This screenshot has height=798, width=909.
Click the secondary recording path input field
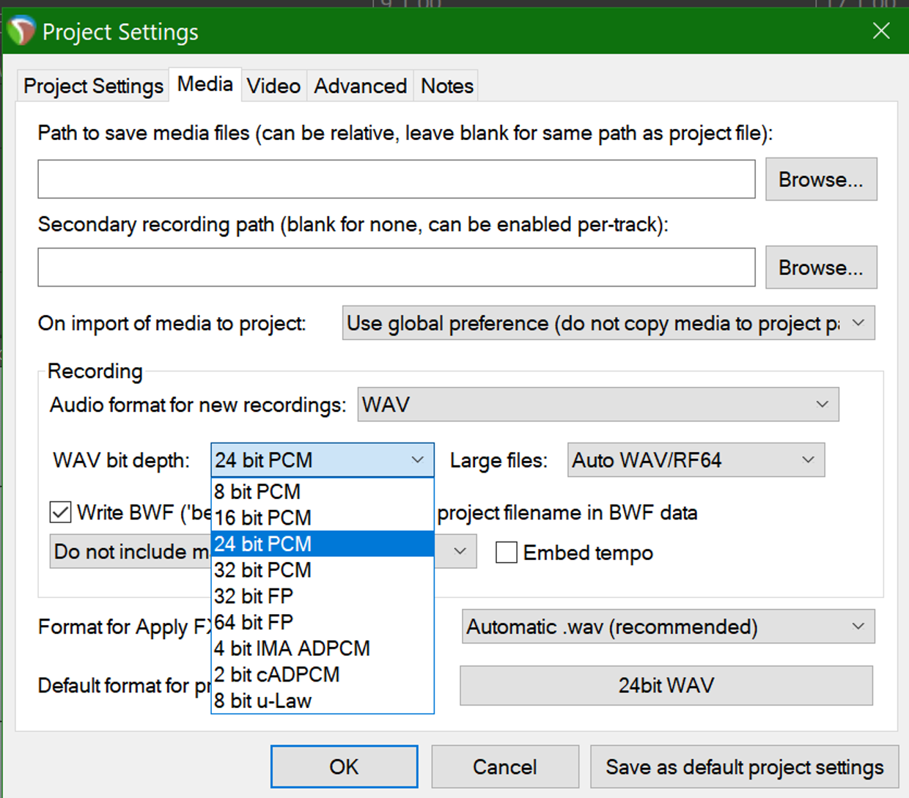tap(396, 267)
